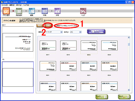Screen dimensions: 135x101
Task: Expand the 向き dropdown arrow
Action: [80, 32]
